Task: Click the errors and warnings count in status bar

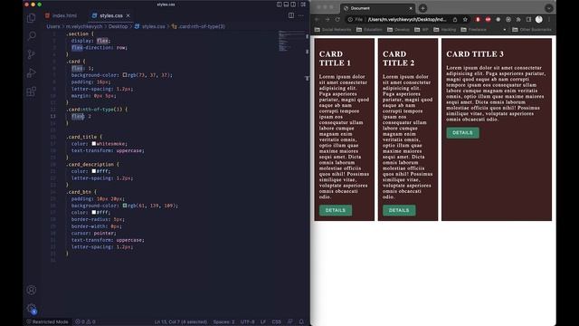Action: coord(85,321)
